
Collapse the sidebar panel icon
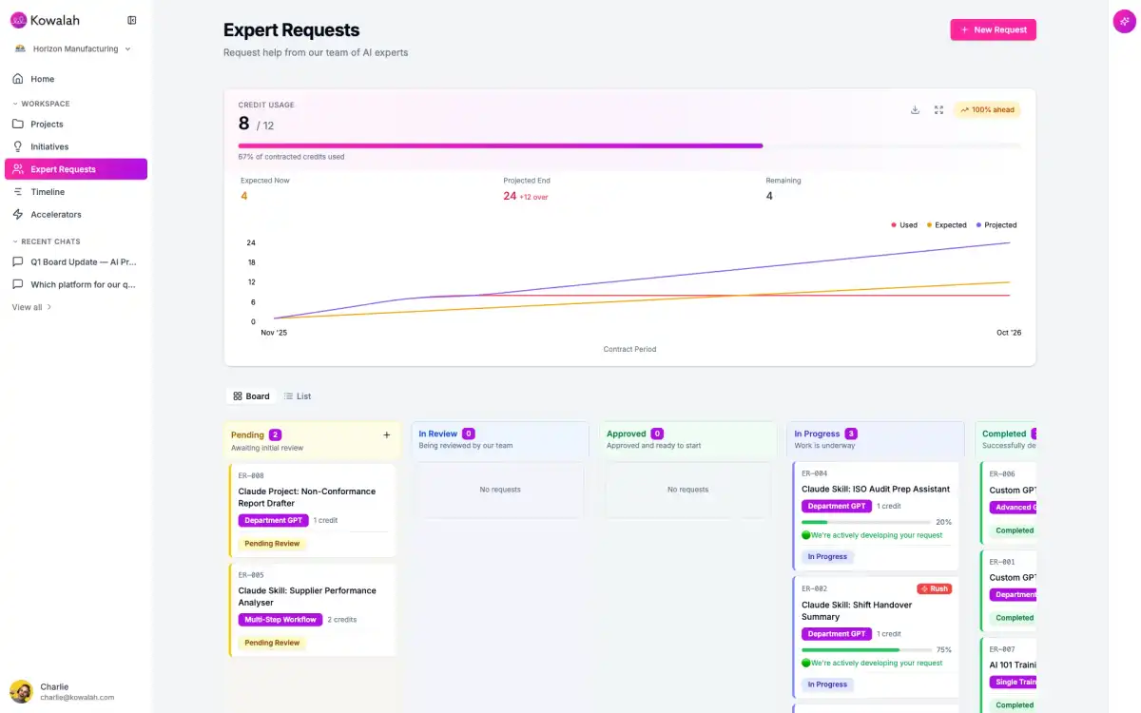click(131, 20)
